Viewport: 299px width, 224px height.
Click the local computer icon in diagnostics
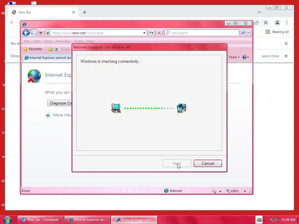click(116, 108)
